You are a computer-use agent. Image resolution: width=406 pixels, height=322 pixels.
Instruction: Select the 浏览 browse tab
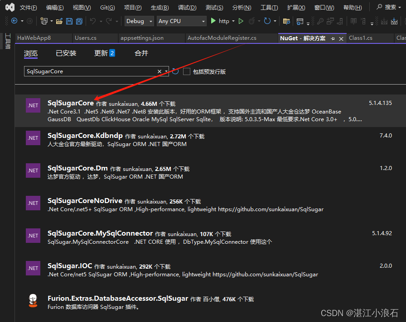pos(31,53)
